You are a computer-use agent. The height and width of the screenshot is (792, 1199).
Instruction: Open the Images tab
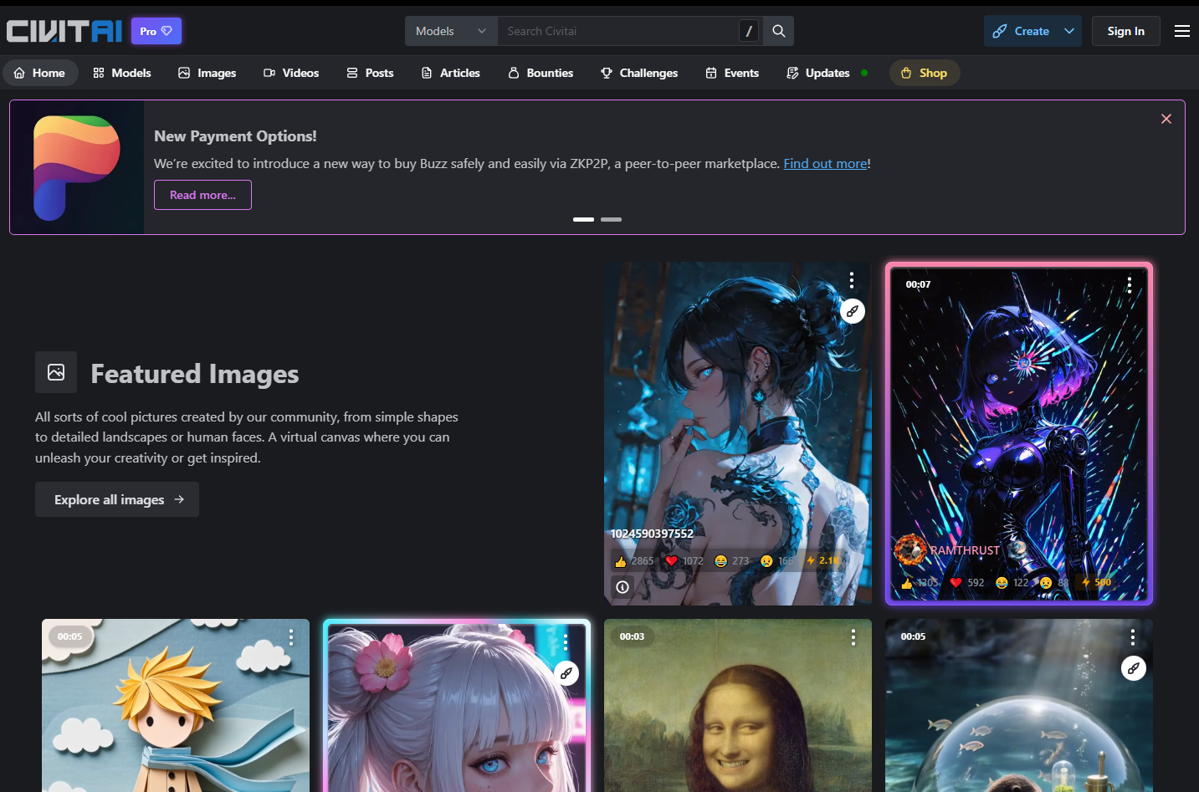(208, 73)
